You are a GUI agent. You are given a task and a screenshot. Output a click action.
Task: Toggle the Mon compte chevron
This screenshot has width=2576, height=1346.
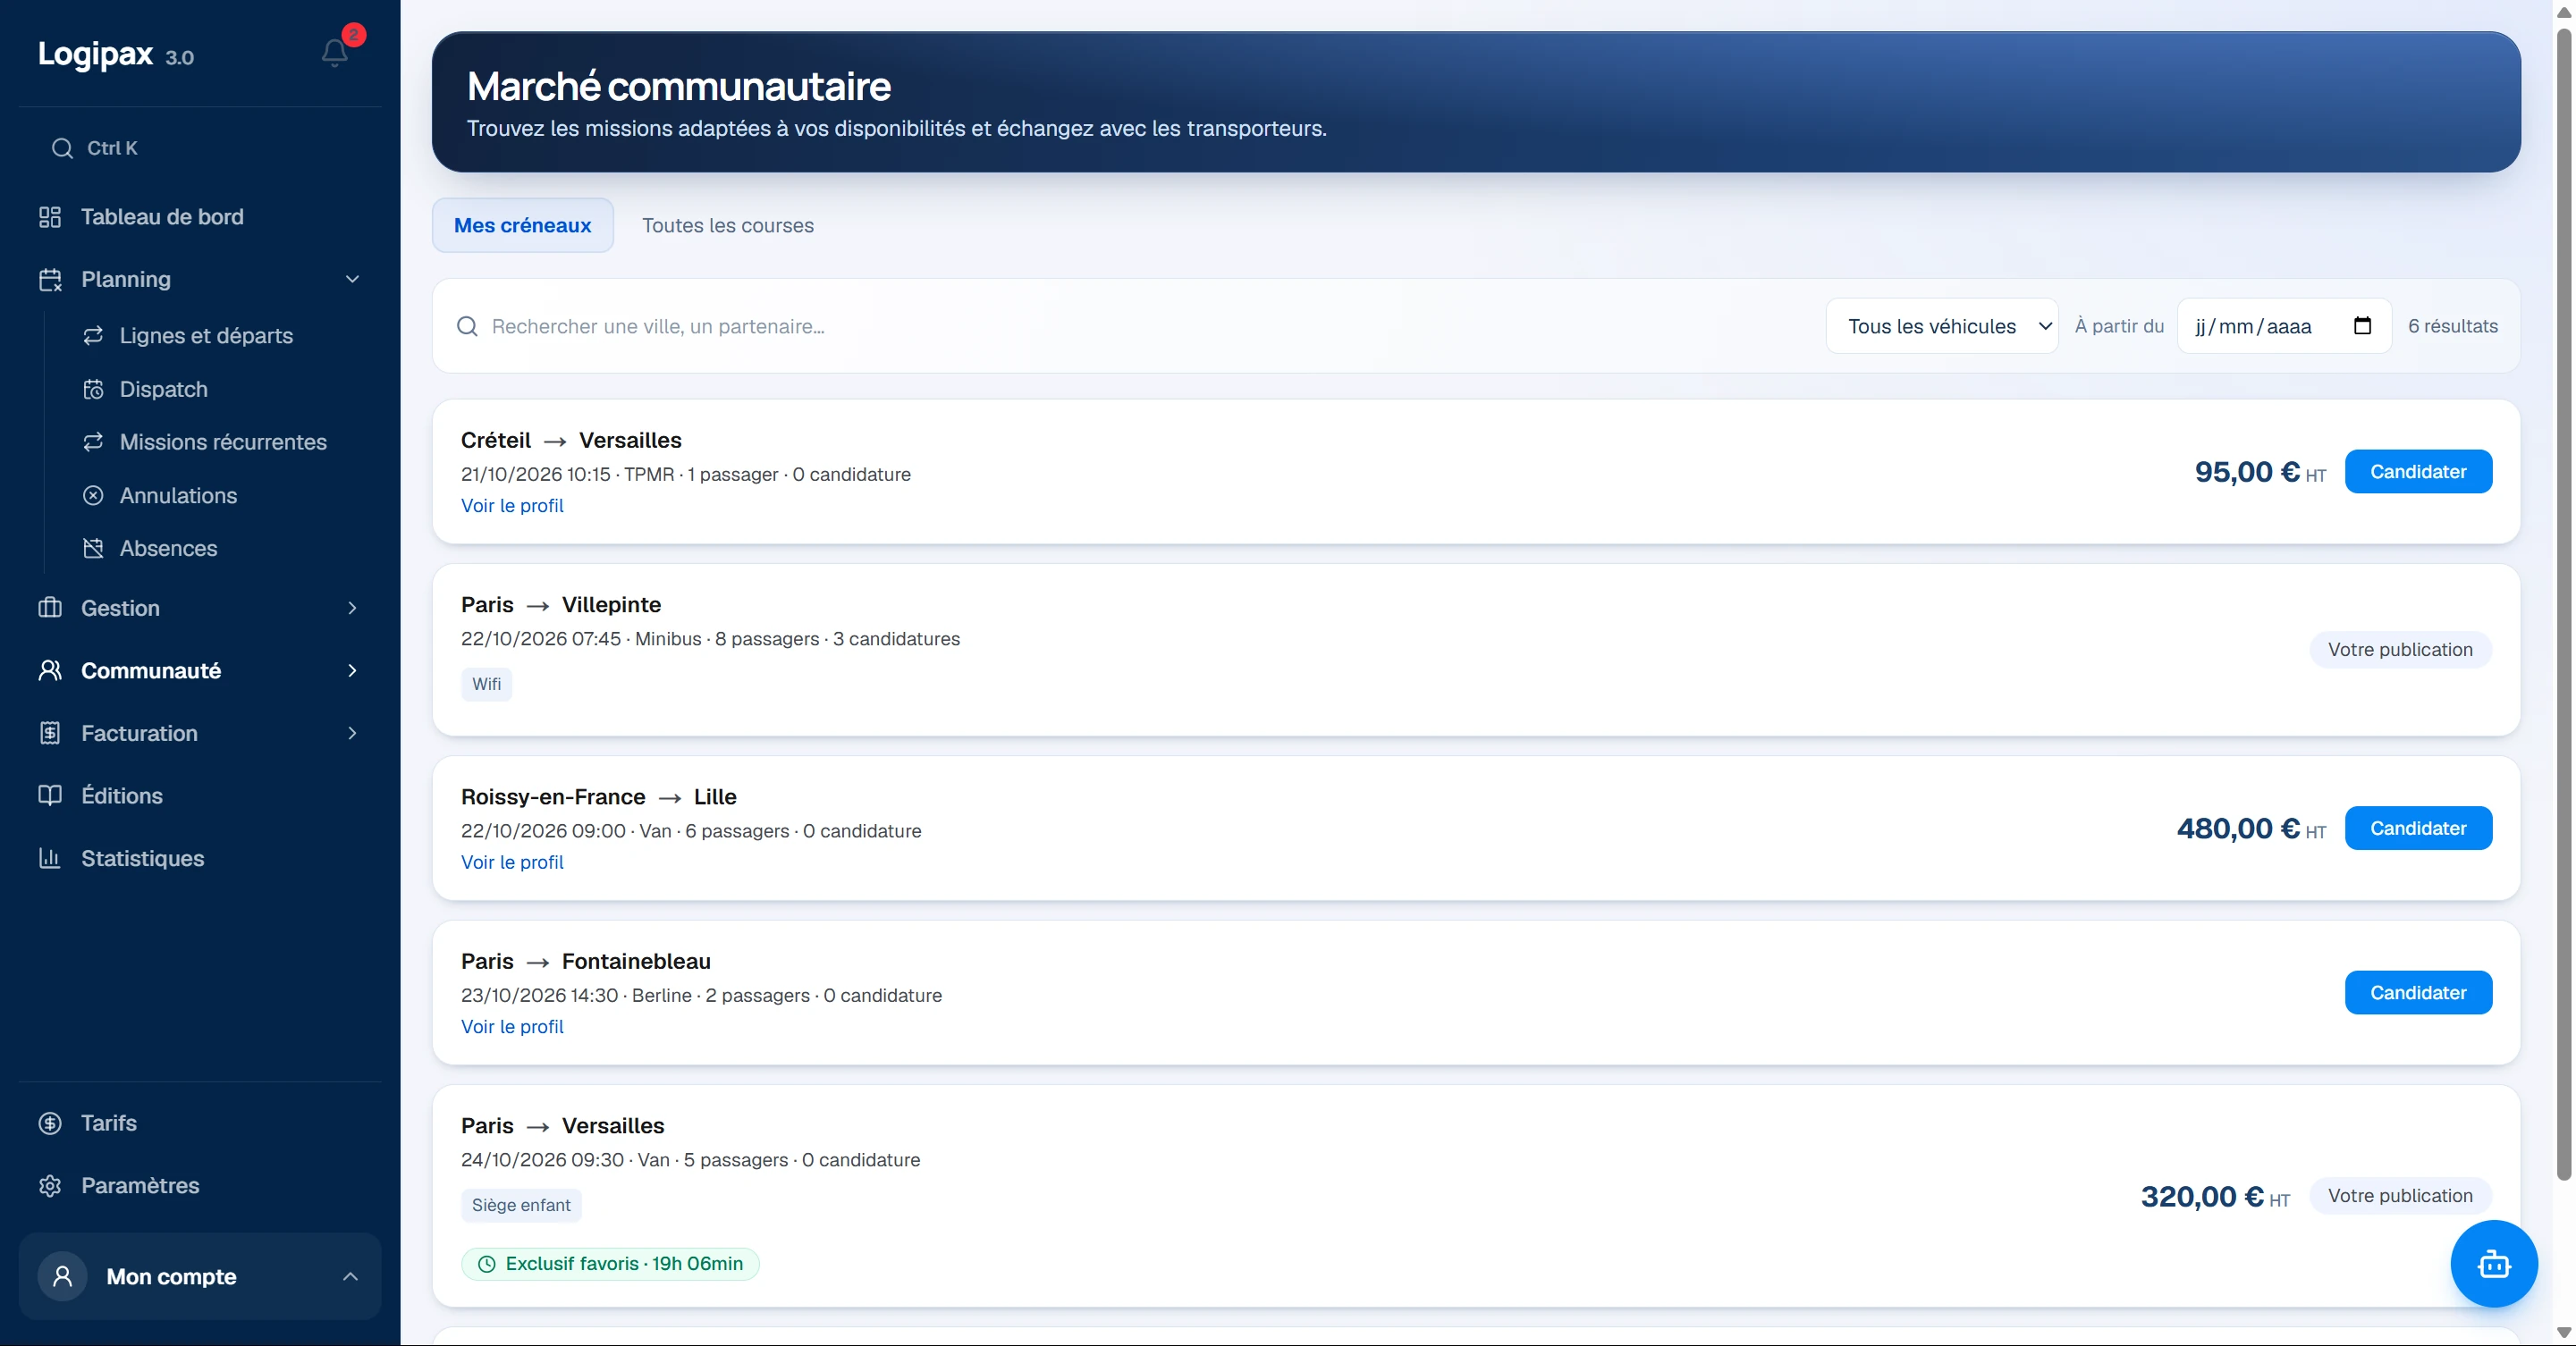[x=350, y=1276]
